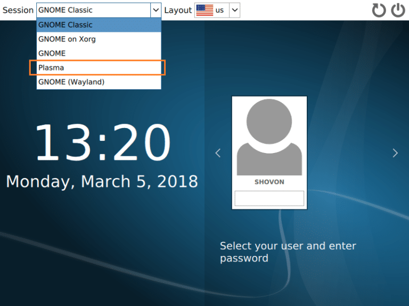Viewport: 409px width, 306px height.
Task: Click the Layout label text
Action: 178,11
